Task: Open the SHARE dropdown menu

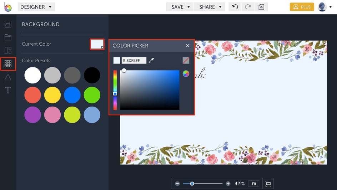Action: point(210,7)
